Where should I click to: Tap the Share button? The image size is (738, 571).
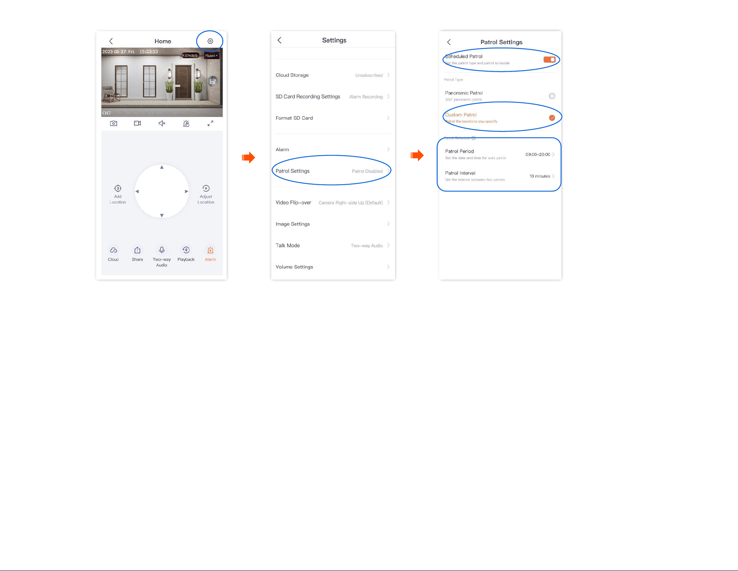tap(137, 254)
